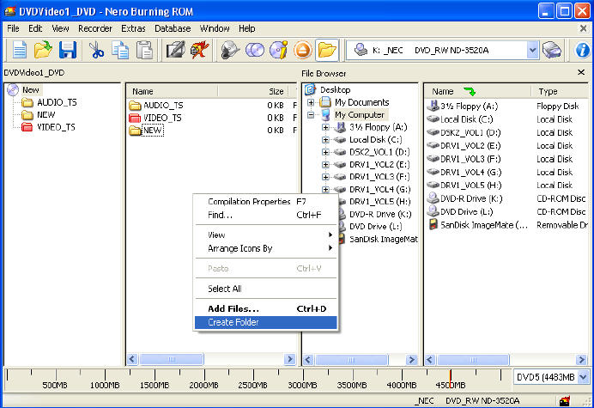Select NEW folder in compilation tree
Image resolution: width=594 pixels, height=408 pixels.
pyautogui.click(x=45, y=114)
